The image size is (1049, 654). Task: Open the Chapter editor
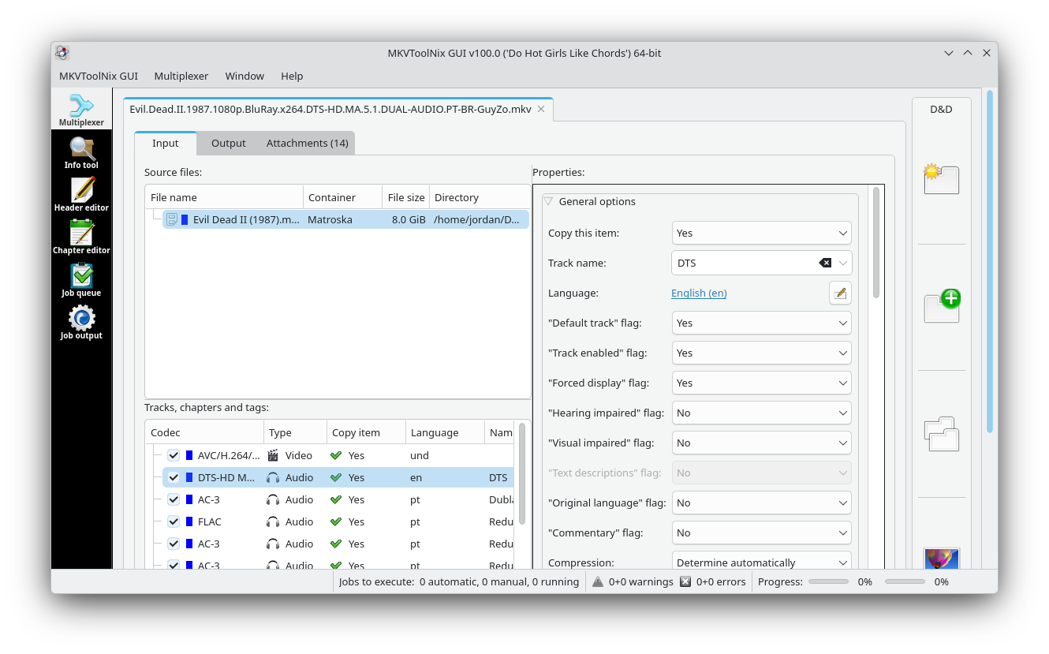point(81,238)
